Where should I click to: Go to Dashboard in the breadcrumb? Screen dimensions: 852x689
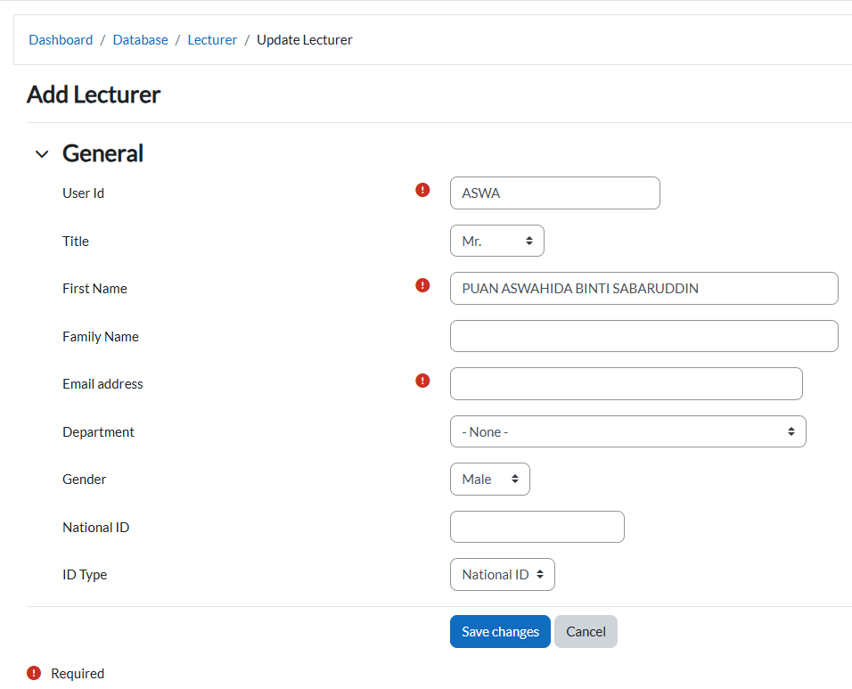pos(61,40)
